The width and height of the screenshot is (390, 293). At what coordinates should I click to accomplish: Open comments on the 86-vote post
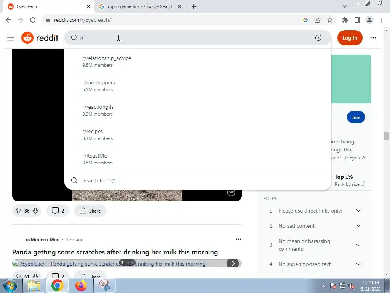pos(58,211)
